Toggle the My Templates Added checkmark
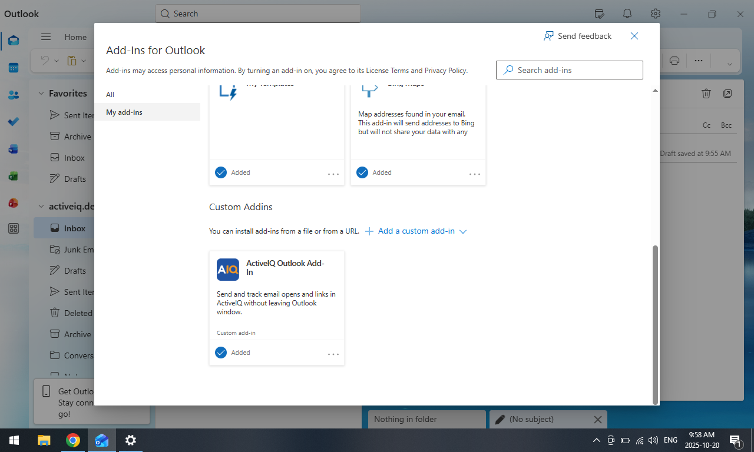Image resolution: width=754 pixels, height=452 pixels. 221,172
